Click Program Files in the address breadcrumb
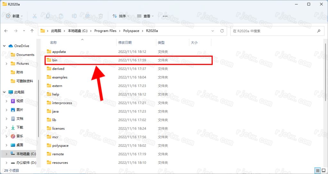This screenshot has height=174, width=328. (105, 31)
